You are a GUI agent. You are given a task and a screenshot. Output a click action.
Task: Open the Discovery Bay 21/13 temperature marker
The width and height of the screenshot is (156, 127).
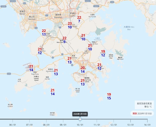pyautogui.click(x=56, y=72)
